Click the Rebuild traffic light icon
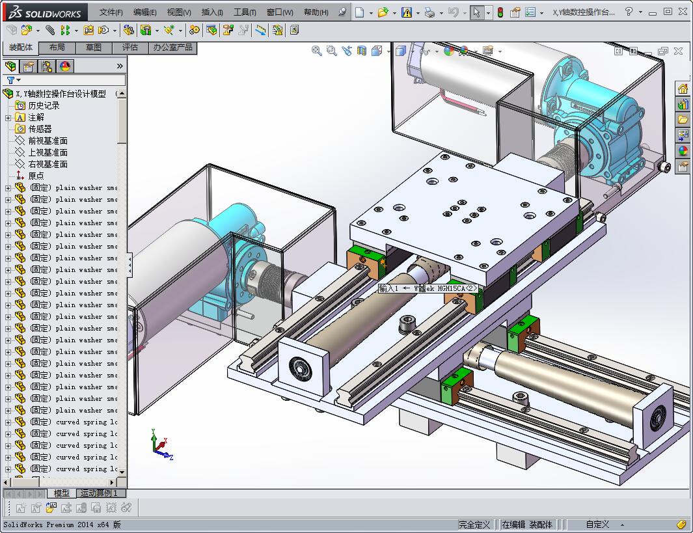 [x=500, y=12]
